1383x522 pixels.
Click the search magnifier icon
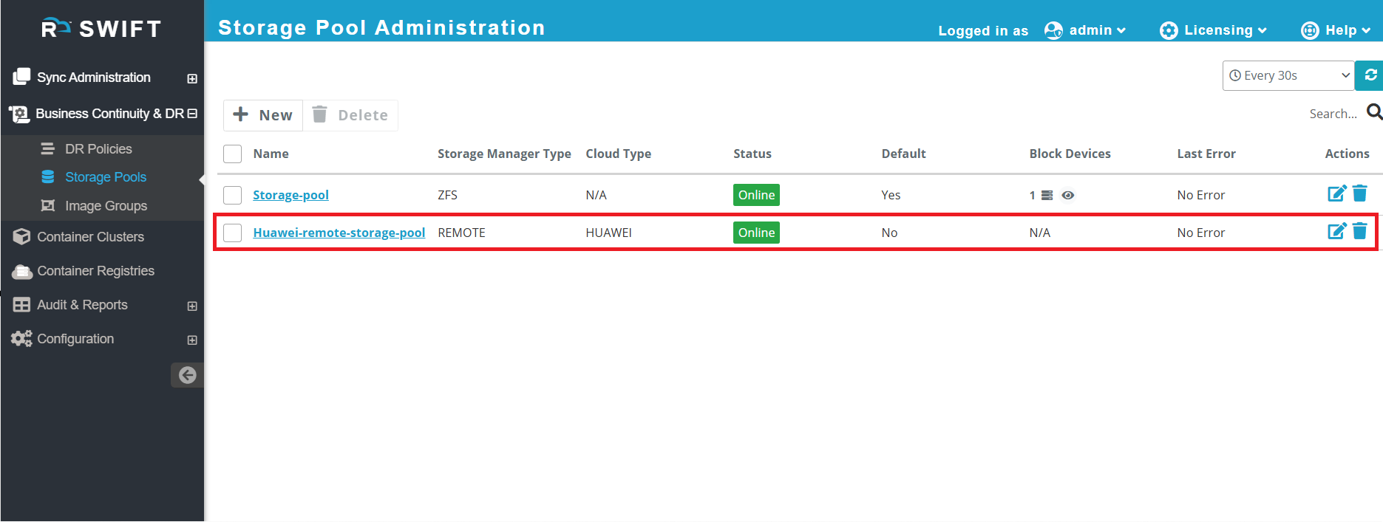click(x=1374, y=112)
